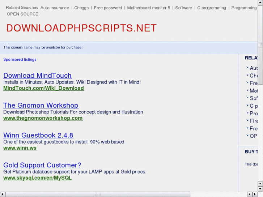This screenshot has height=197, width=263.
Task: Open the OPEN SOURCE related search
Action: pos(22,14)
